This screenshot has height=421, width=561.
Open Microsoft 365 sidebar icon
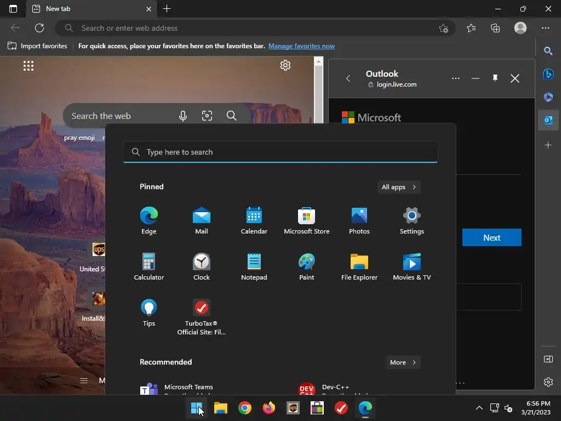click(548, 97)
